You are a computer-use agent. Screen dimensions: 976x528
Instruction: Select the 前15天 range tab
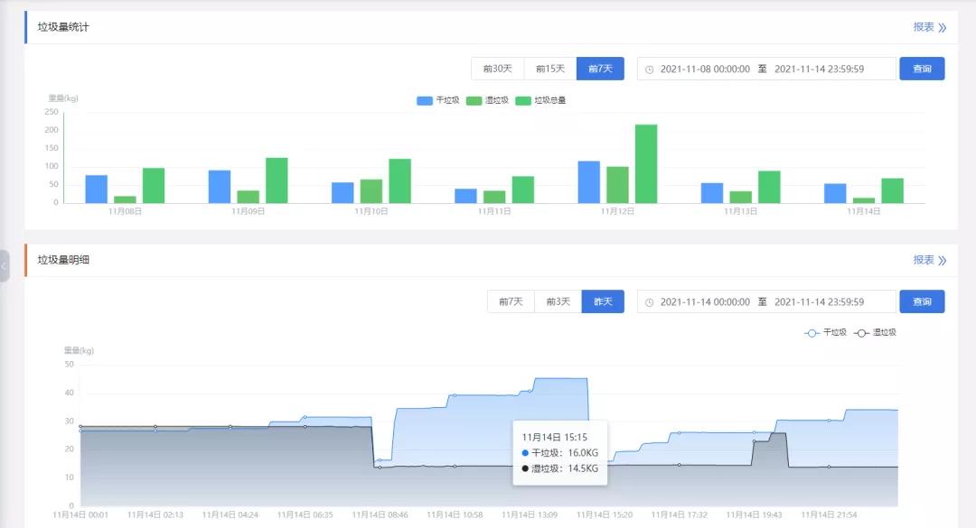click(x=549, y=69)
